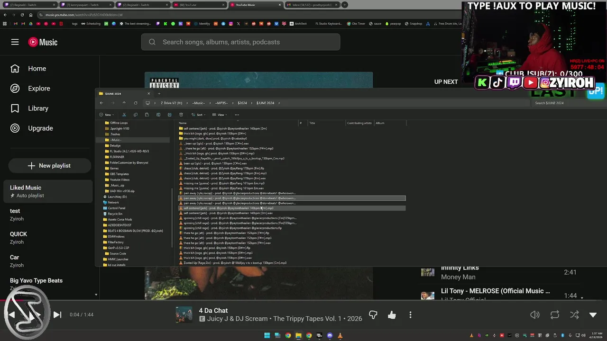Open the Windows Start menu
The width and height of the screenshot is (607, 341).
pyautogui.click(x=267, y=335)
